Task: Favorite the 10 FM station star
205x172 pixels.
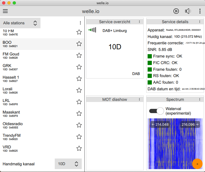Action: [79, 32]
